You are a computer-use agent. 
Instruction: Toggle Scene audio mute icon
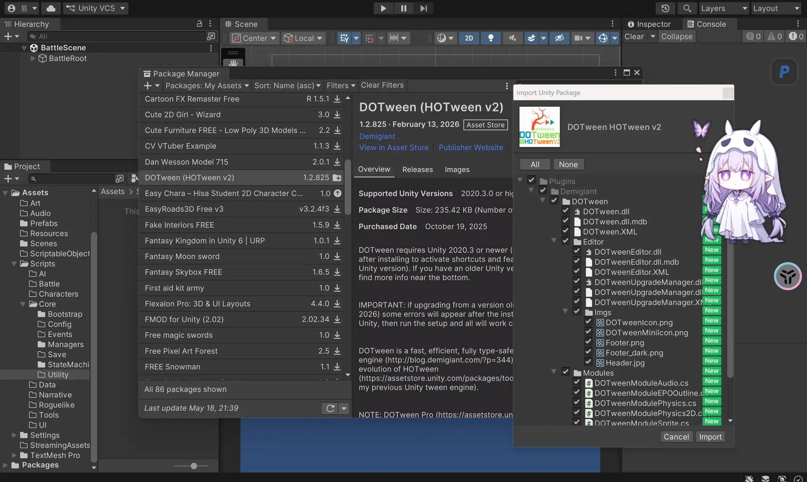click(512, 38)
